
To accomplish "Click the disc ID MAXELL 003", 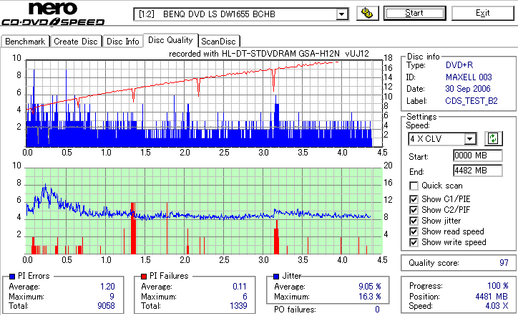I will 469,77.
